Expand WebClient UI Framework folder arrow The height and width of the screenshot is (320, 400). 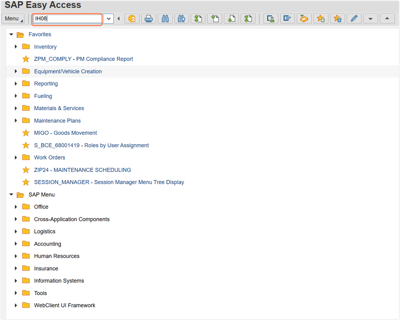(16, 305)
